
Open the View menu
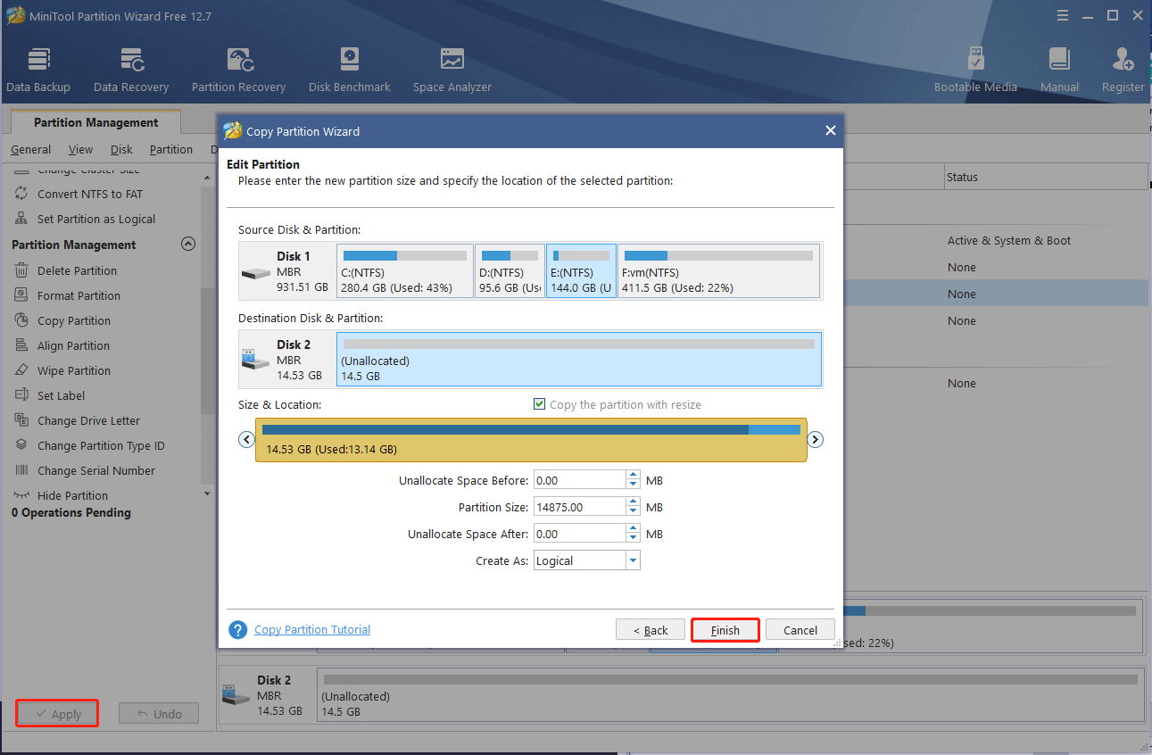coord(80,149)
